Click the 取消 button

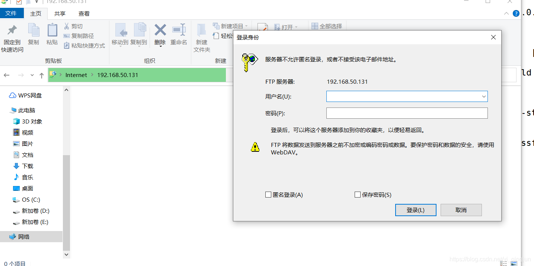(x=461, y=209)
